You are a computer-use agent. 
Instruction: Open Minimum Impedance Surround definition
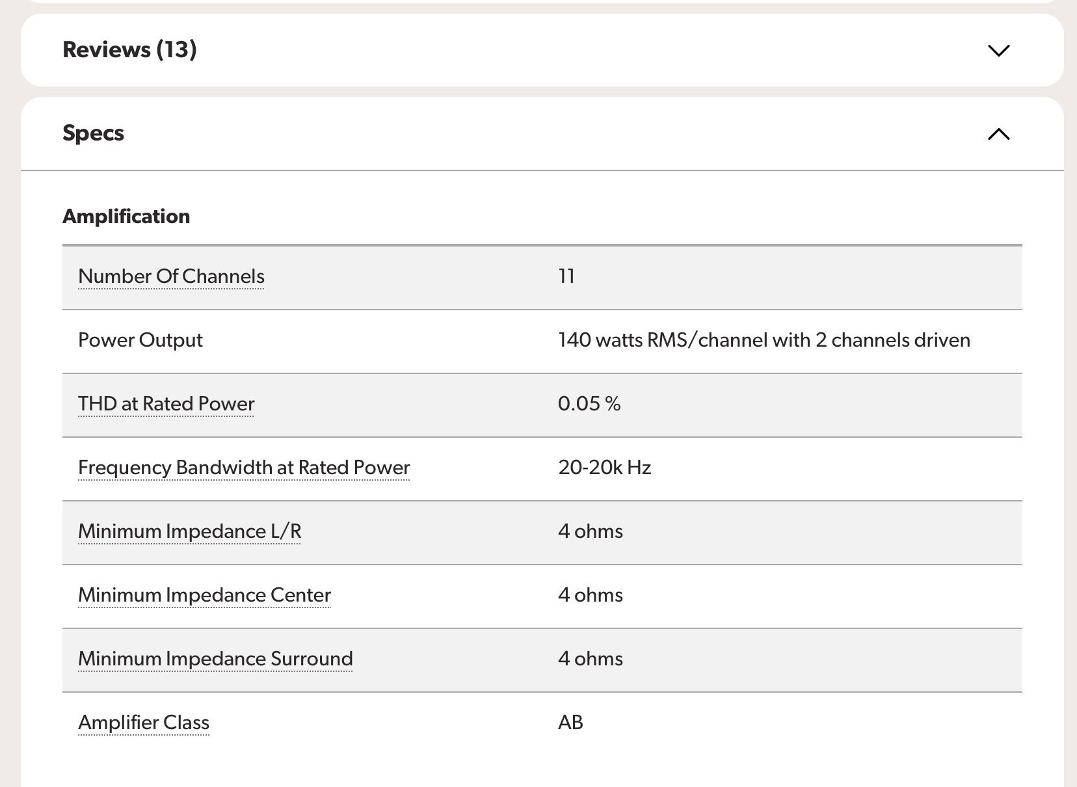215,659
